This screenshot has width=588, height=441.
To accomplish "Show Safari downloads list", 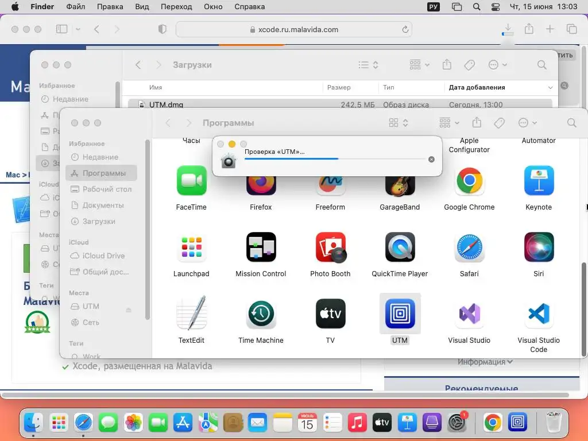I will [x=508, y=29].
